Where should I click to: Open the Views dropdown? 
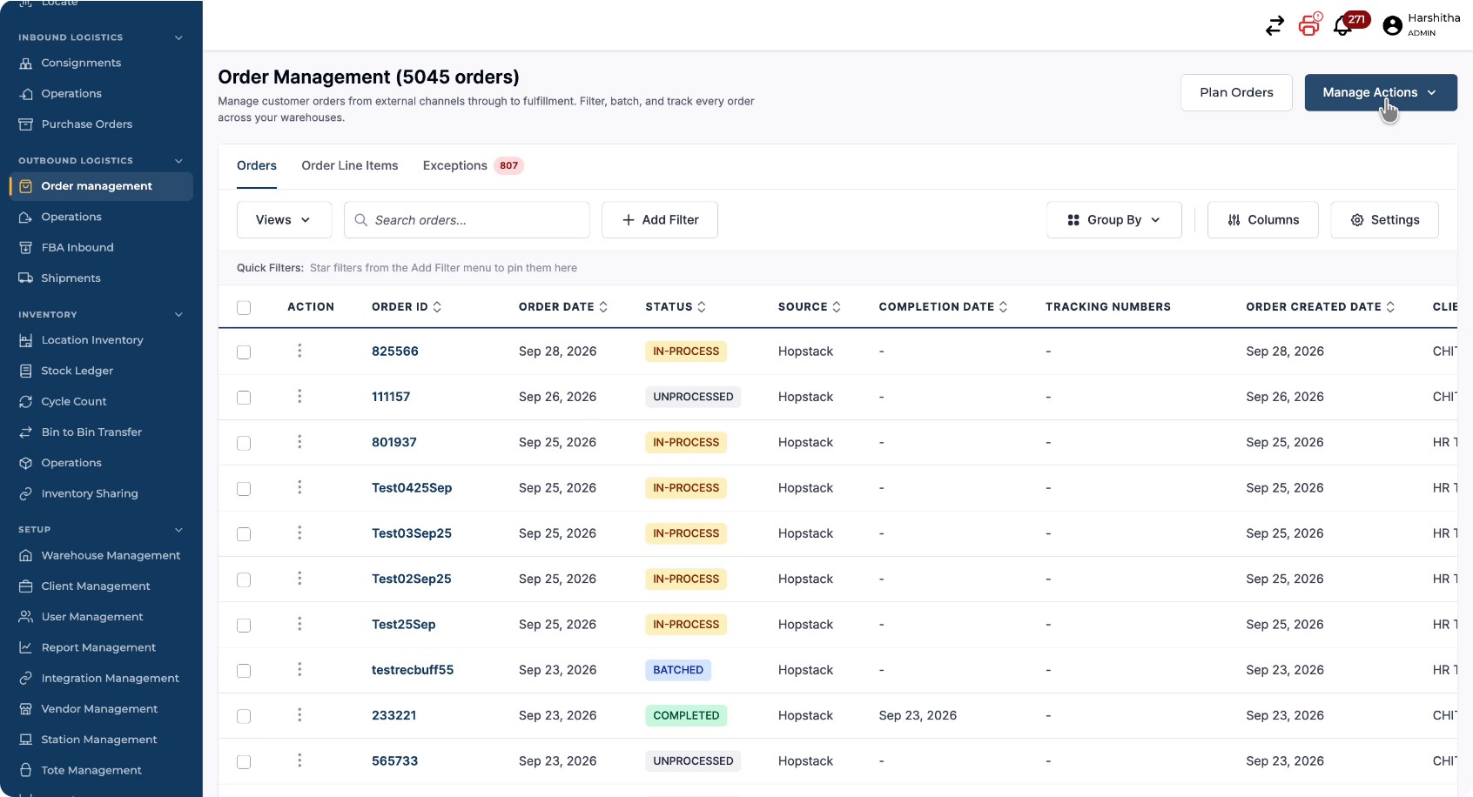[284, 220]
